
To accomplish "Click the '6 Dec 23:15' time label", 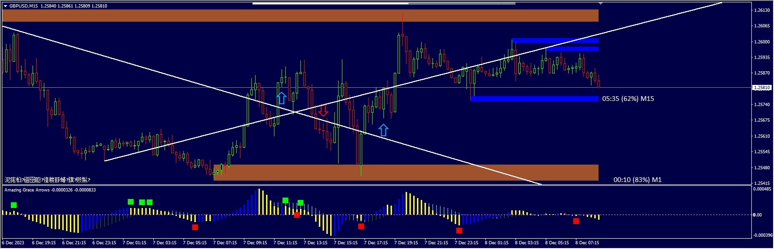I will pos(104,243).
